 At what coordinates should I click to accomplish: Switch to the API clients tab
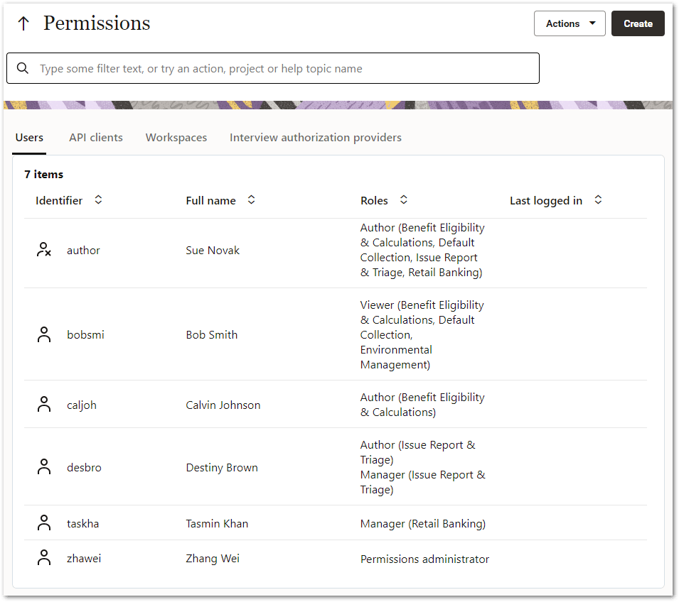tap(95, 138)
